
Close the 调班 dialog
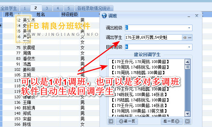pyautogui.click(x=197, y=16)
